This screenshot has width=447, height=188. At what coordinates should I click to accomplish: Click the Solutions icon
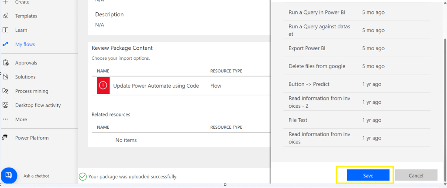[x=6, y=77]
